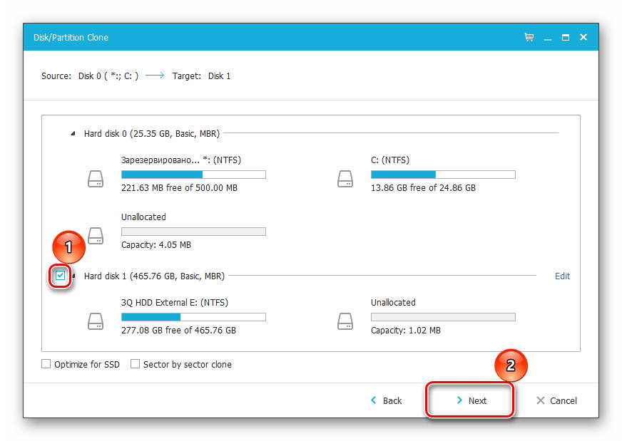This screenshot has height=441, width=622.
Task: Enable Optimize for SSD option
Action: click(46, 364)
